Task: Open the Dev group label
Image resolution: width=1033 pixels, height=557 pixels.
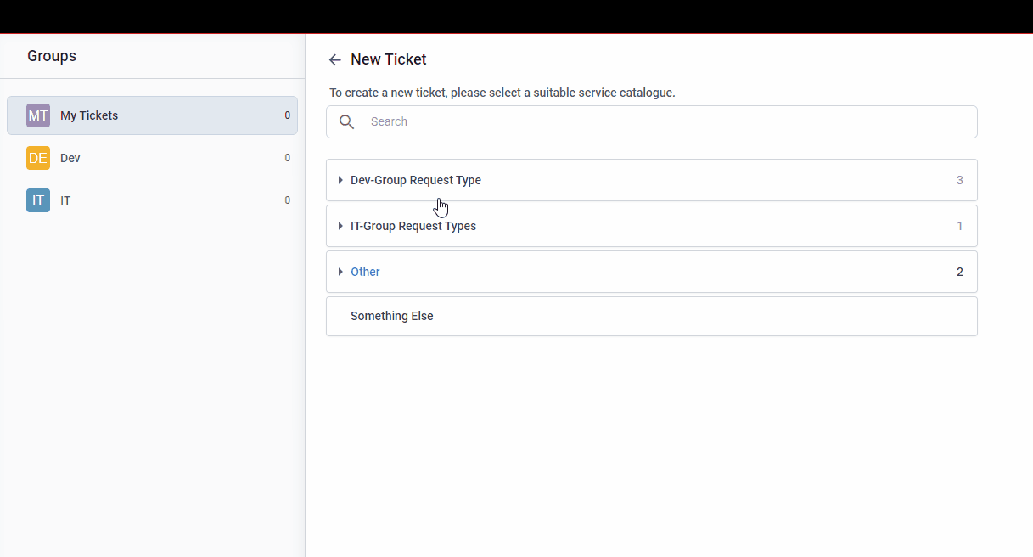Action: (70, 158)
